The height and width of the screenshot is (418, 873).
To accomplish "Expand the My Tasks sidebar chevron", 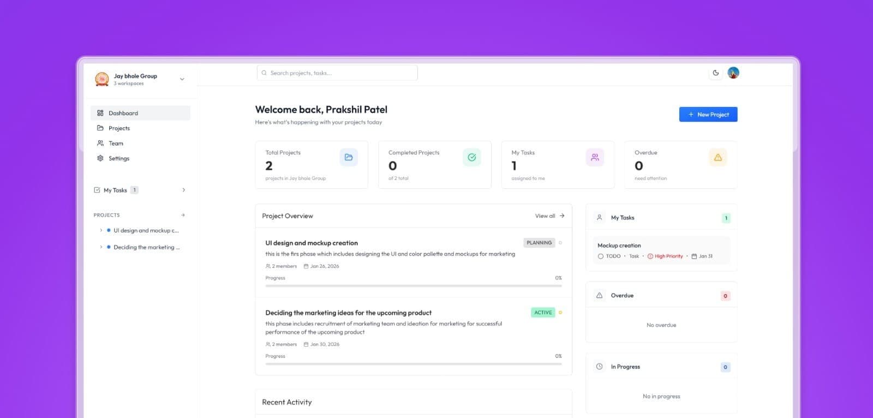I will [184, 190].
